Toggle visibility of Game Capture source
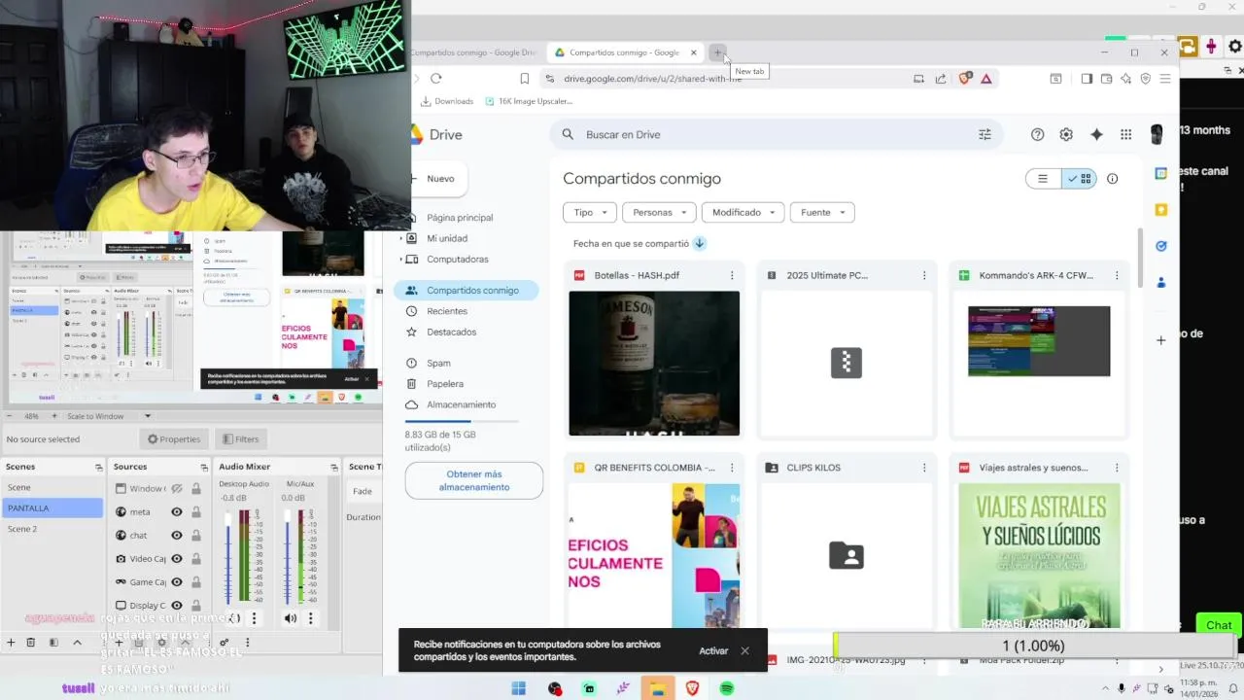 pyautogui.click(x=177, y=582)
